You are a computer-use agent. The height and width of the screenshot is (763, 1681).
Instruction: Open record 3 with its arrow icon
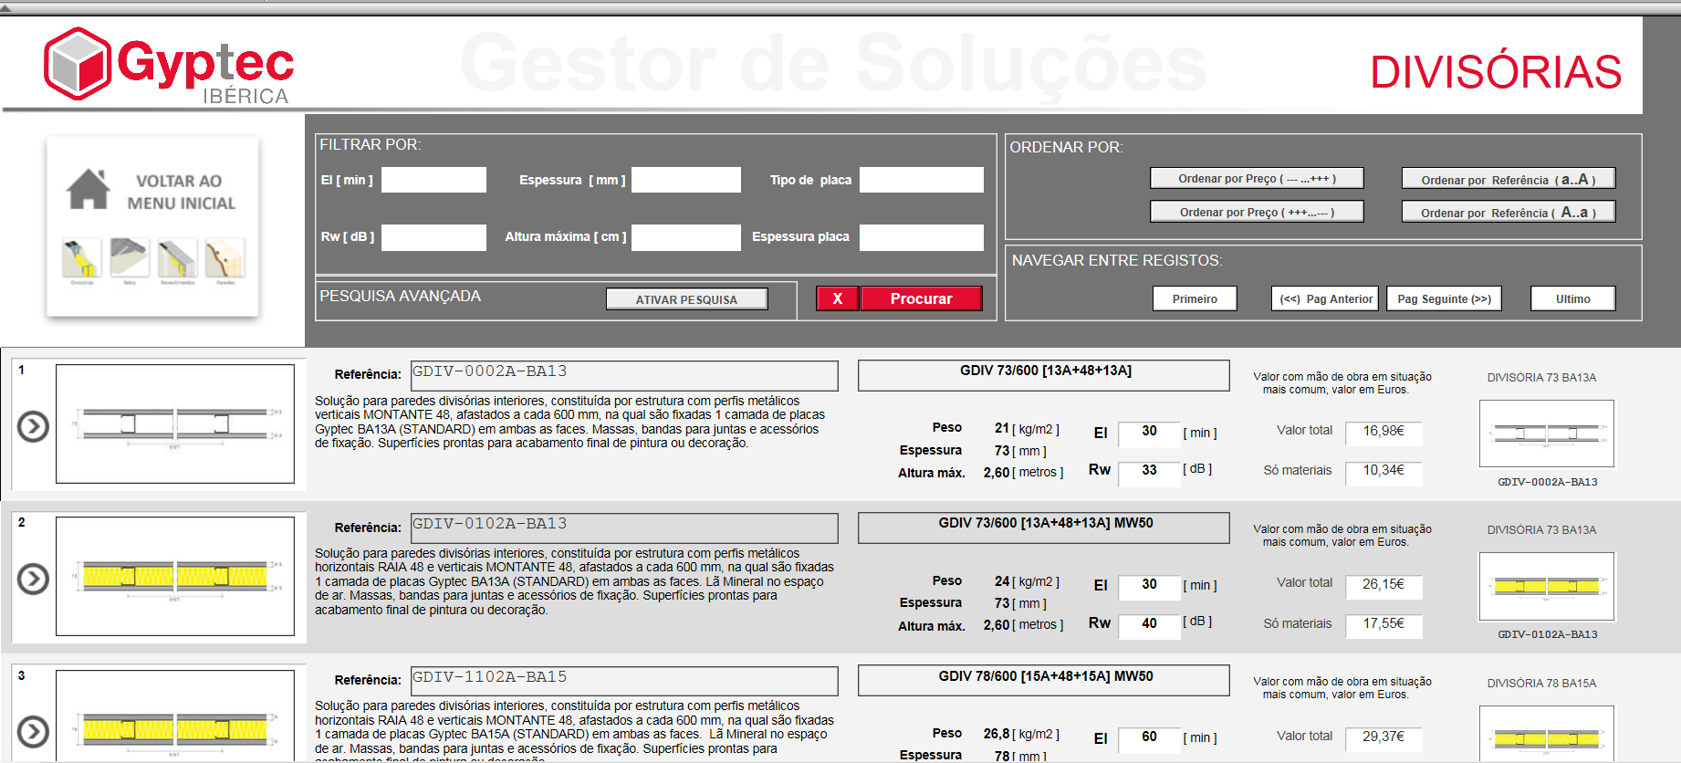34,731
